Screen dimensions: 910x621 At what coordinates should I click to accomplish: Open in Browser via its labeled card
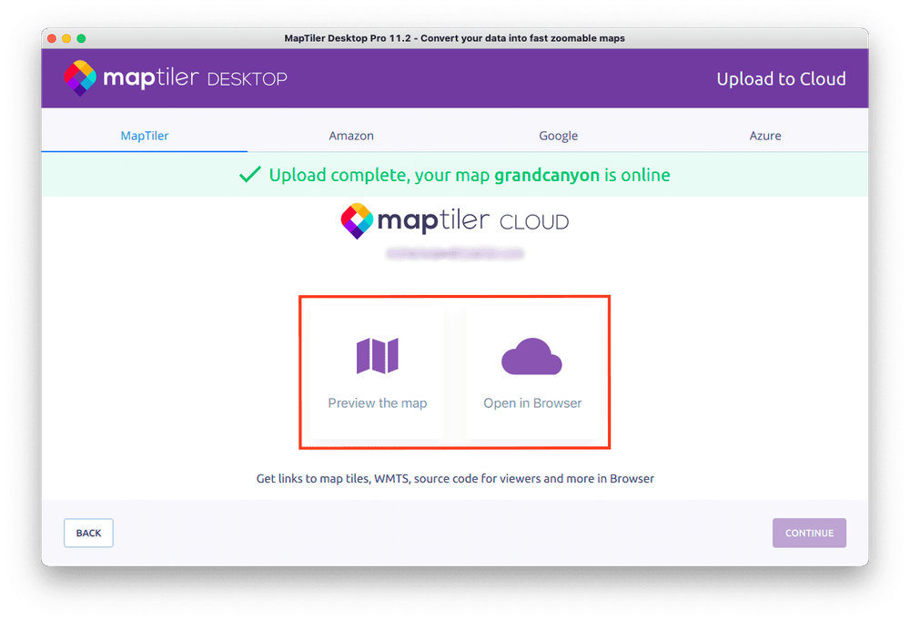[x=531, y=369]
